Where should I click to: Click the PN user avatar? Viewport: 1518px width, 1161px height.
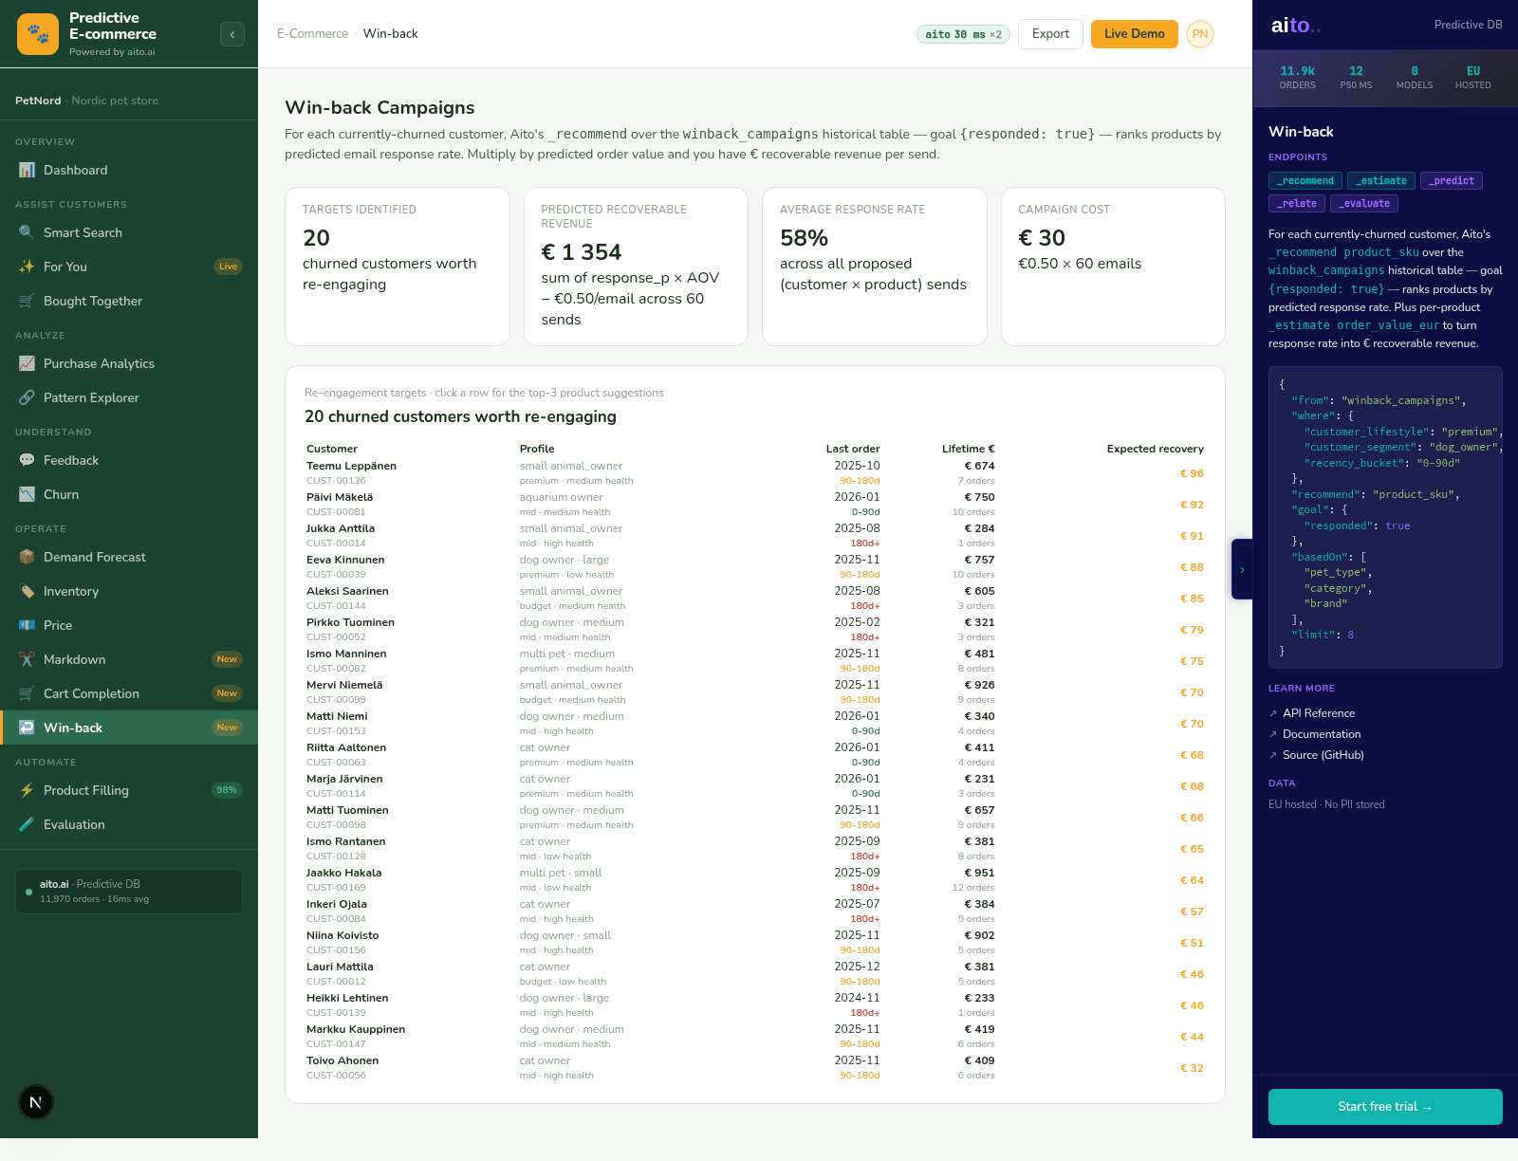(x=1200, y=34)
